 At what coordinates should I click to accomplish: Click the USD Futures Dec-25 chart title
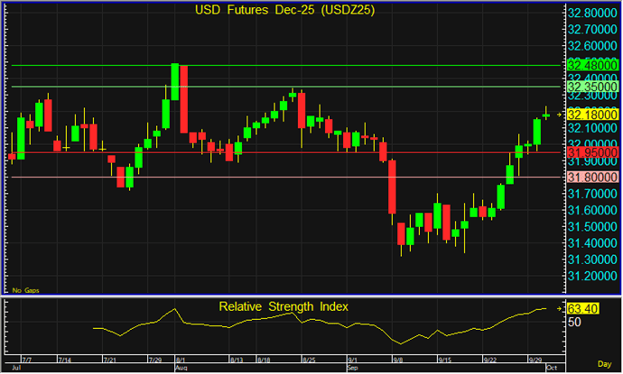pyautogui.click(x=284, y=11)
